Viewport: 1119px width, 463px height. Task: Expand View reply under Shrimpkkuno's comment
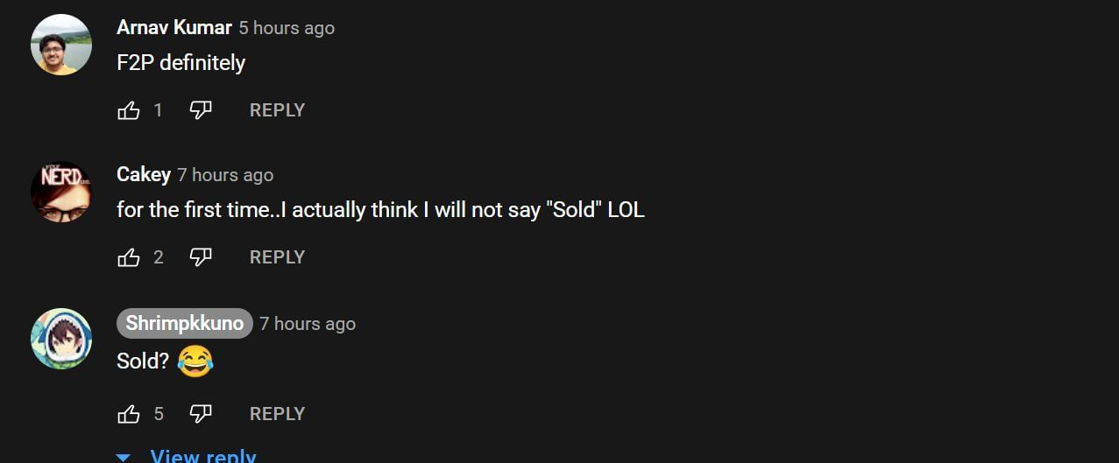pyautogui.click(x=203, y=456)
